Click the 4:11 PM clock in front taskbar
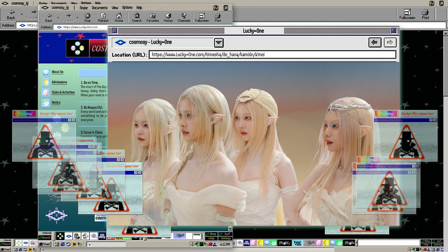This screenshot has height=252, width=448. tap(225, 244)
